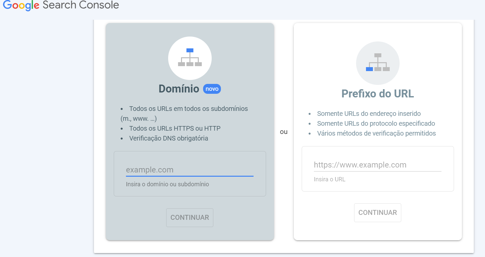This screenshot has height=257, width=485.
Task: Click the blue "novo" badge
Action: click(x=212, y=89)
